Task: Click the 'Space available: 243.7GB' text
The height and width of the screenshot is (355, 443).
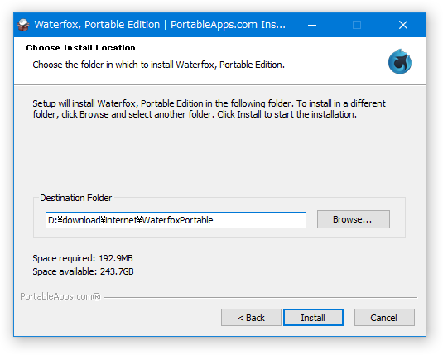Action: [x=83, y=271]
